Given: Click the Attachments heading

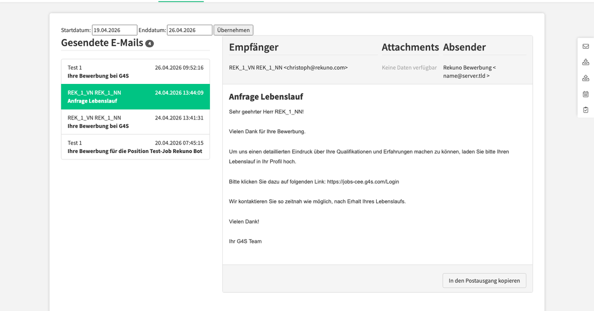Looking at the screenshot, I should (x=410, y=47).
